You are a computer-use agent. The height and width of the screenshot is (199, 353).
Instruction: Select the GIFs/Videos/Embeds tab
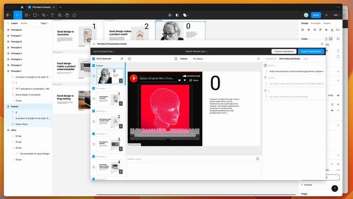290,59
